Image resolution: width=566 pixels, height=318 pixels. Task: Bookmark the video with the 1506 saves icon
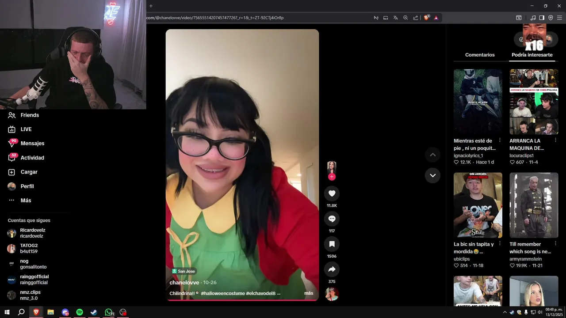click(x=332, y=244)
